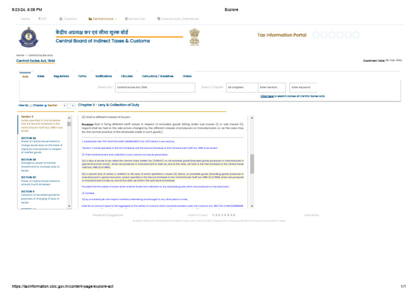Screen dimensions: 418x296
Task: Open Section 3C in the sections list
Action: [40, 180]
